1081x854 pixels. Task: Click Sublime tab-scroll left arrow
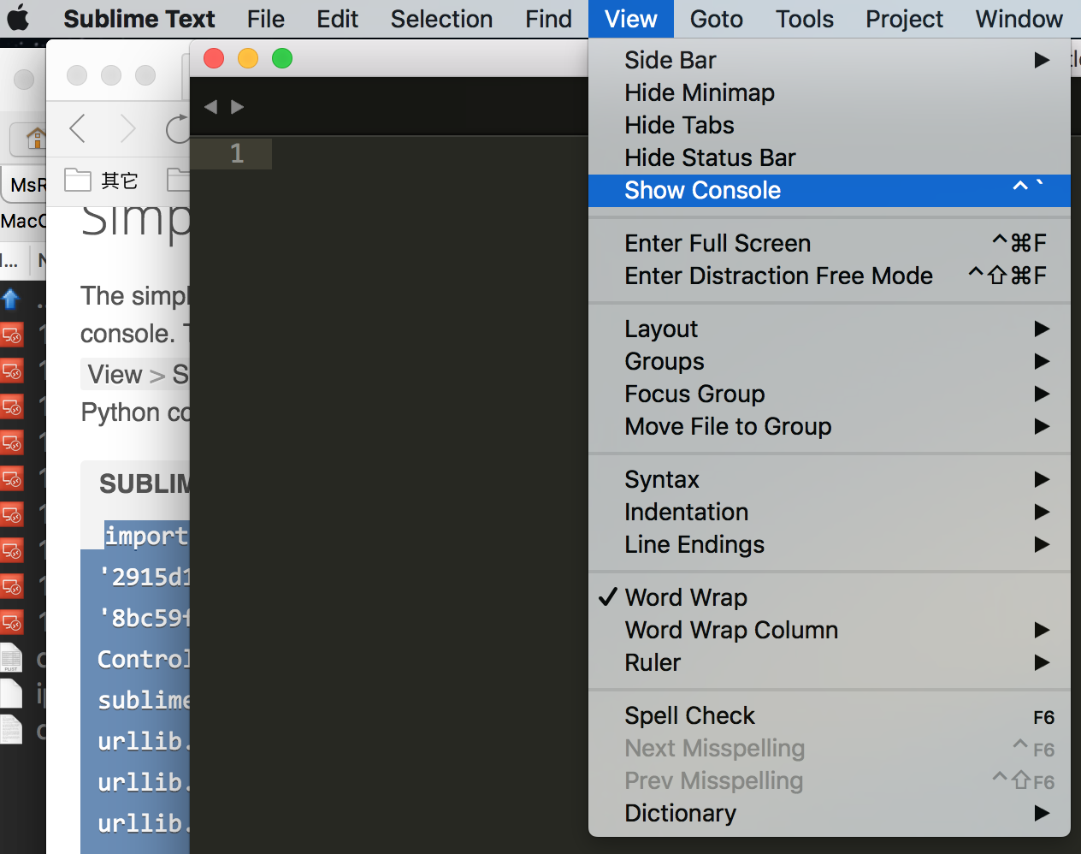pyautogui.click(x=210, y=107)
